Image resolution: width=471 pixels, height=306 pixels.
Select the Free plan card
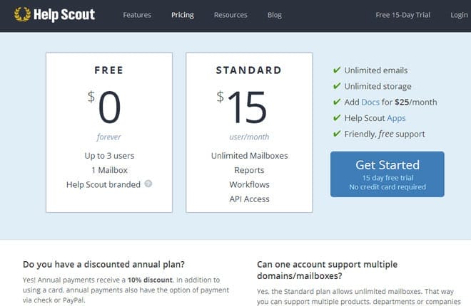(x=109, y=132)
